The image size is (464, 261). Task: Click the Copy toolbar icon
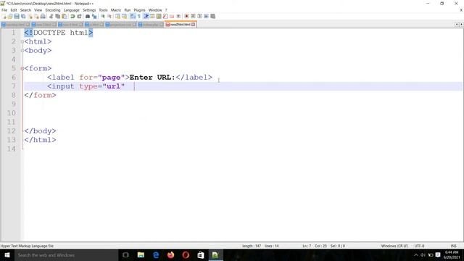click(x=57, y=16)
